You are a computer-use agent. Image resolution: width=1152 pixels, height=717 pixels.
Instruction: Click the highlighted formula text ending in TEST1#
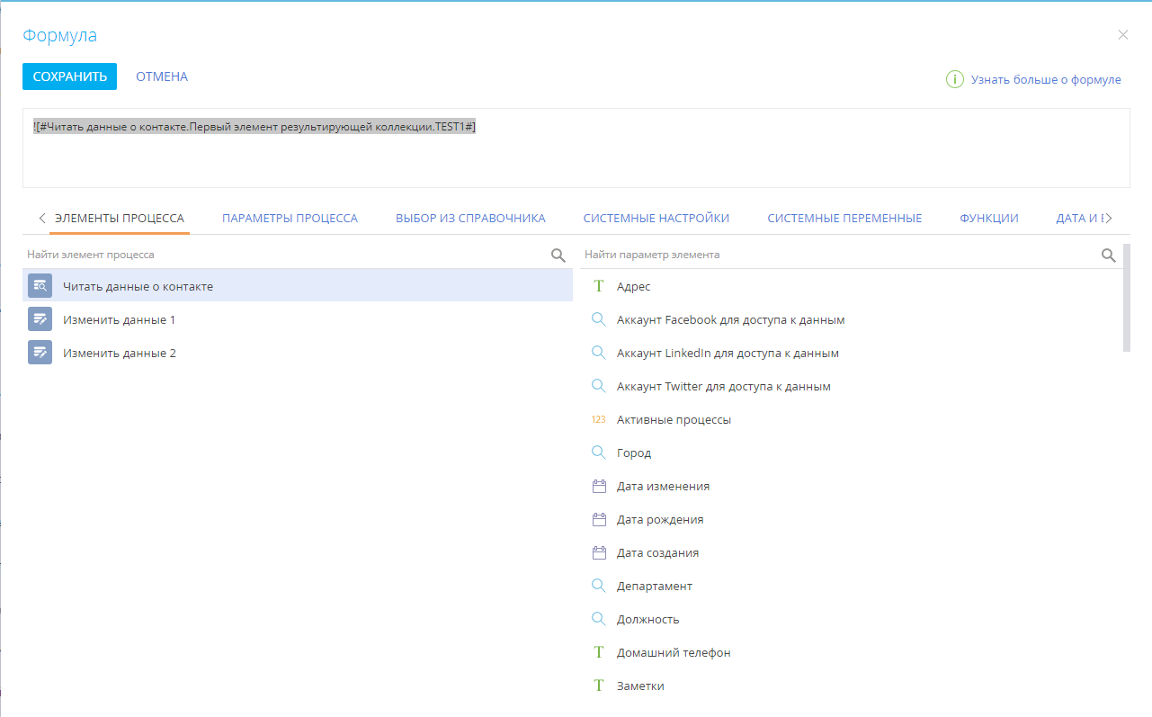[x=255, y=127]
